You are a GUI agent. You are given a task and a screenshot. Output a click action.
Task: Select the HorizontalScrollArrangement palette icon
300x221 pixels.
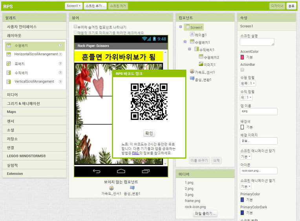[9, 54]
